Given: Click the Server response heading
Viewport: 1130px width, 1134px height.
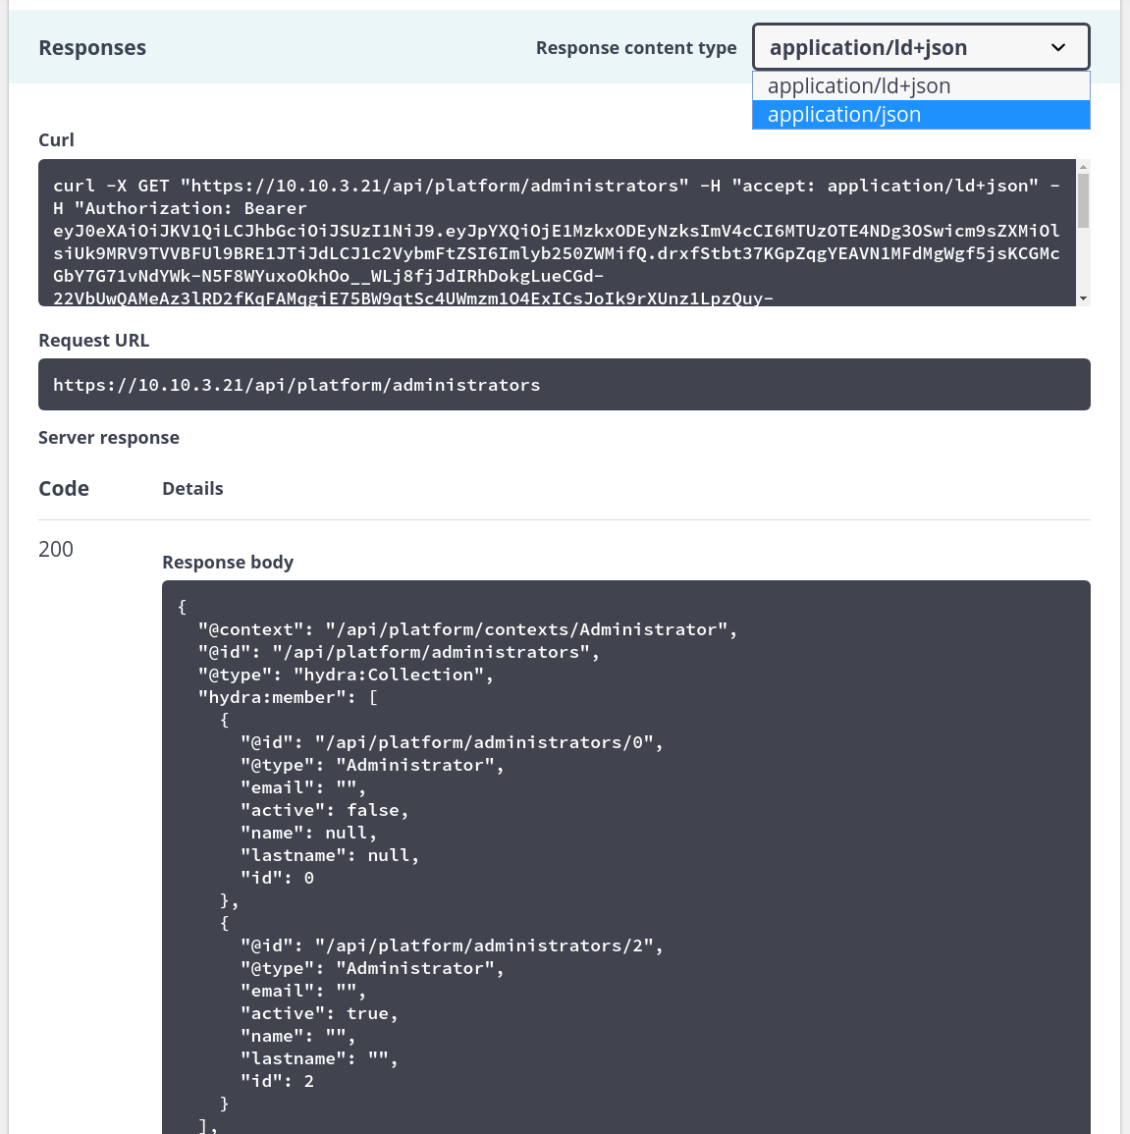Looking at the screenshot, I should 108,438.
